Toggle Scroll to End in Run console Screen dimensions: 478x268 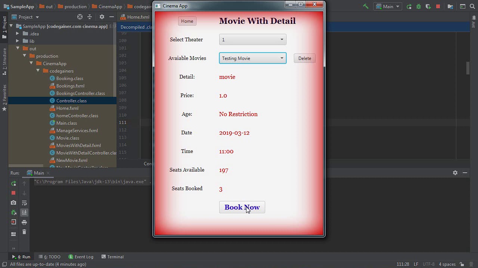tap(24, 212)
